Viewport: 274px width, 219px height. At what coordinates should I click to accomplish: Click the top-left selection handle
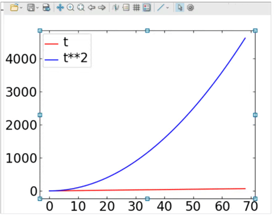pyautogui.click(x=40, y=31)
